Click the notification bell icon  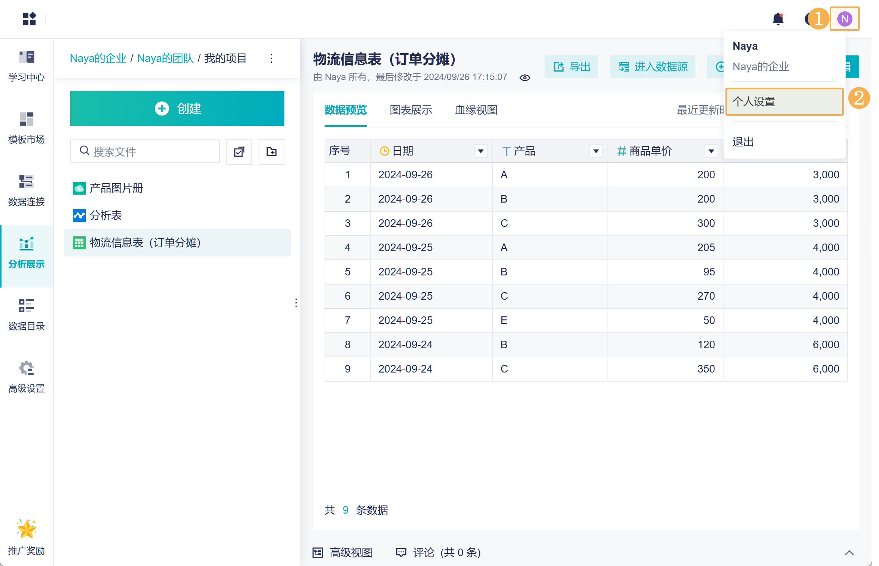[778, 19]
